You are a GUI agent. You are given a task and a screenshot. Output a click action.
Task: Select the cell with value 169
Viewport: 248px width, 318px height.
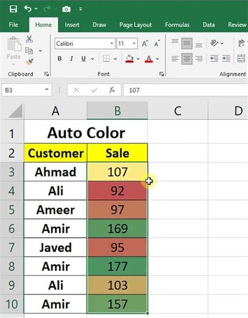118,229
